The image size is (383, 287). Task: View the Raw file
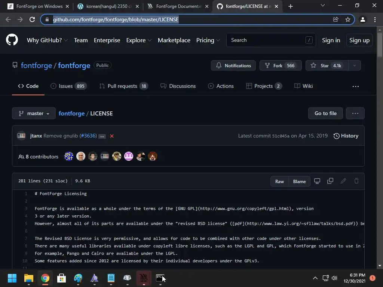coord(279,181)
